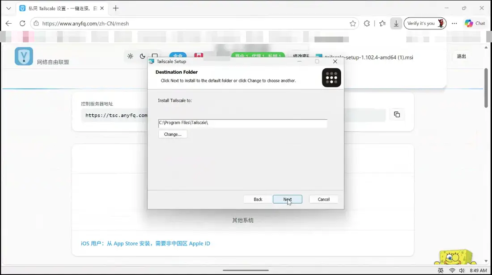Select the 私网 Tailscale 设置 tab
This screenshot has width=492, height=275.
[x=62, y=8]
